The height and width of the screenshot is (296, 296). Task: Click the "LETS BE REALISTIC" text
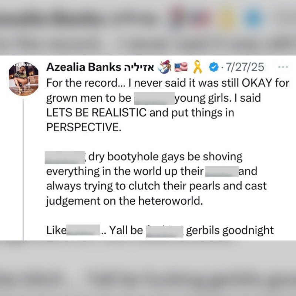pyautogui.click(x=96, y=112)
